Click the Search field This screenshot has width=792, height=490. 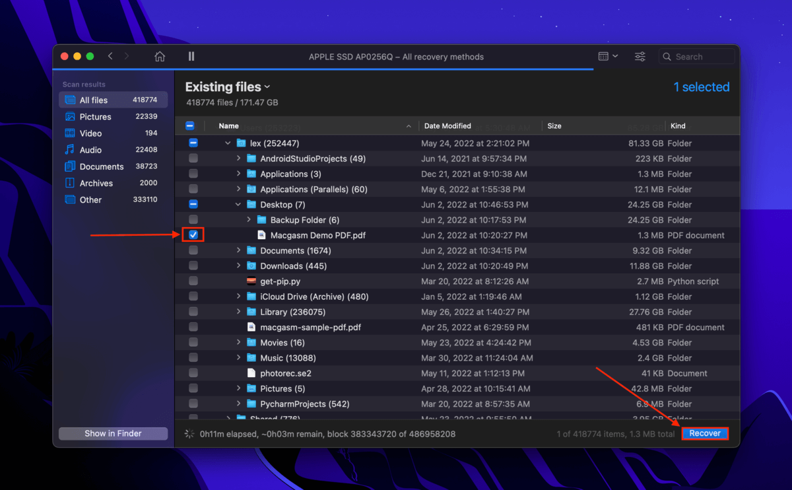click(x=697, y=57)
